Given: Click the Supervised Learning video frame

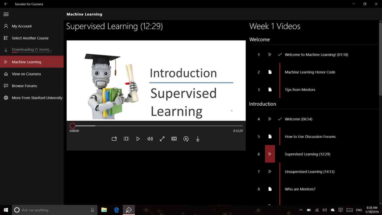Looking at the screenshot, I should click(156, 81).
